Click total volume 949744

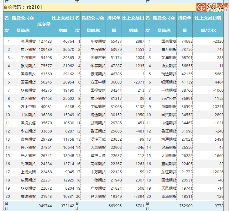pos(45,206)
